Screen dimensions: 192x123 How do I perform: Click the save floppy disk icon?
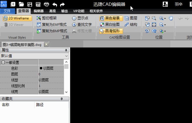[x=30, y=4]
